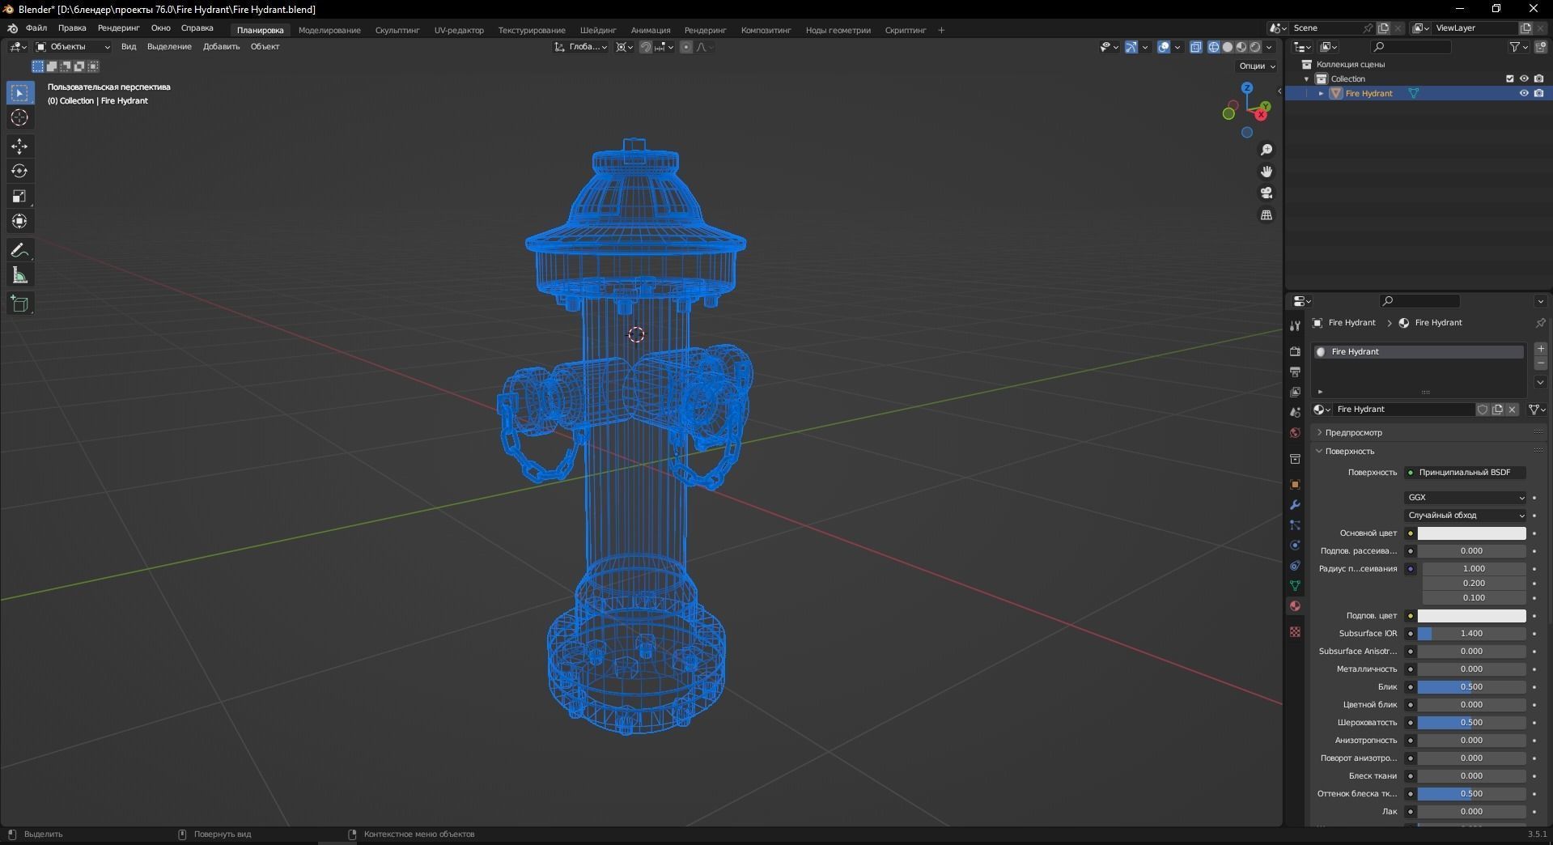The width and height of the screenshot is (1553, 845).
Task: Open the Опции options dropdown
Action: (1257, 66)
